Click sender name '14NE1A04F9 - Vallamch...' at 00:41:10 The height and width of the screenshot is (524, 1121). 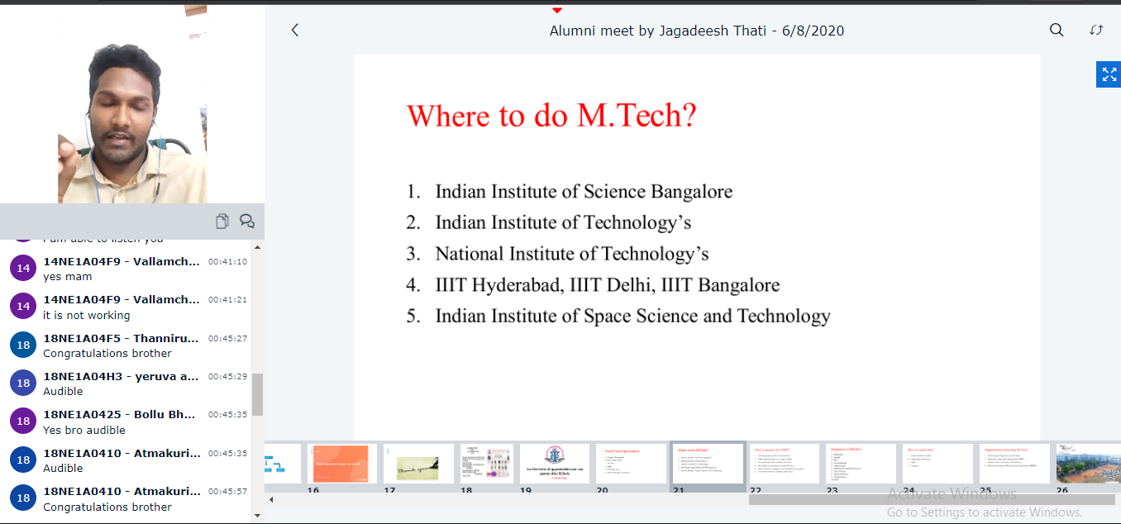122,261
